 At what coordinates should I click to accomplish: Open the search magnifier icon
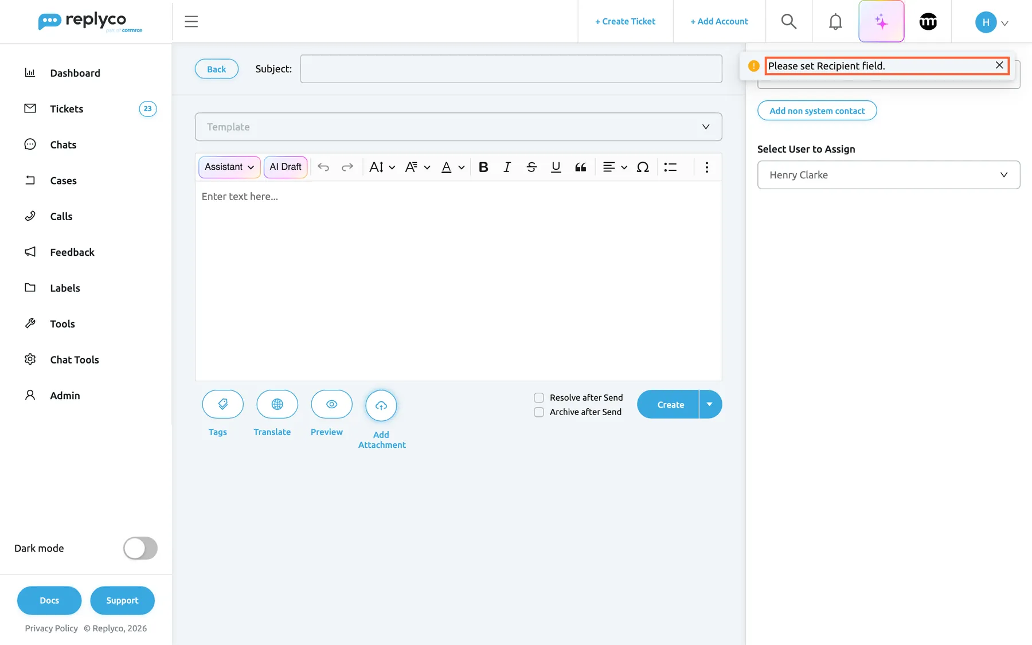pyautogui.click(x=789, y=22)
